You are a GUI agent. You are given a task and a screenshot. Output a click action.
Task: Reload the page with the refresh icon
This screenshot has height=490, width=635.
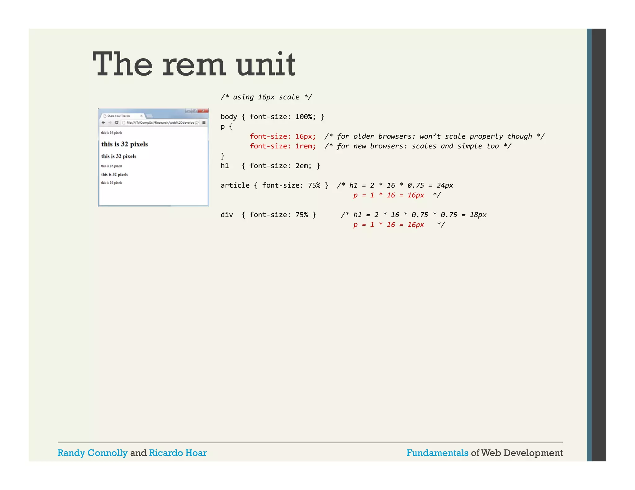point(117,123)
